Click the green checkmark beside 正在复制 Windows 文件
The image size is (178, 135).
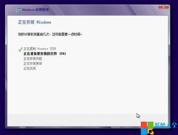(x=20, y=49)
